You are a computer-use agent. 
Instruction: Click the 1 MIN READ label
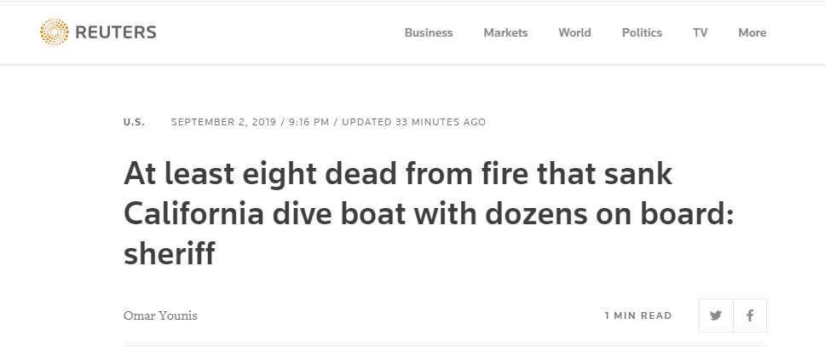(x=638, y=316)
